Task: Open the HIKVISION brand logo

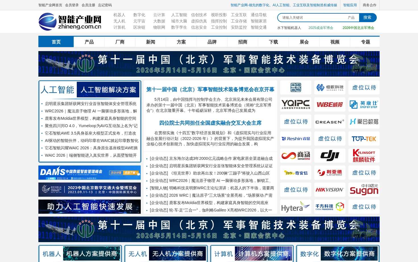Action: (330, 190)
